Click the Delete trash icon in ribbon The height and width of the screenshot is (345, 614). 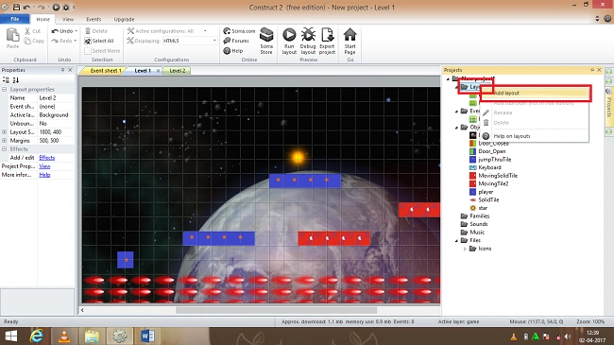point(88,31)
